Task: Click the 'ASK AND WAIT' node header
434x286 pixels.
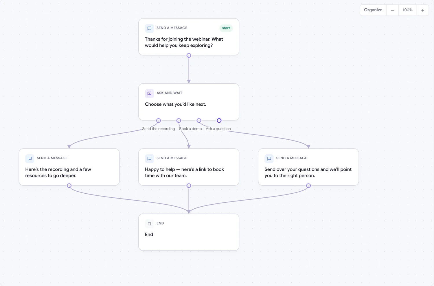Action: tap(169, 93)
